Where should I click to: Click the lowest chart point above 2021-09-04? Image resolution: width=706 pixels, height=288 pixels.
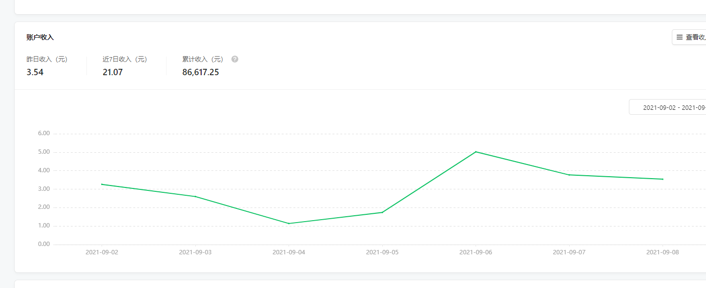tap(289, 224)
